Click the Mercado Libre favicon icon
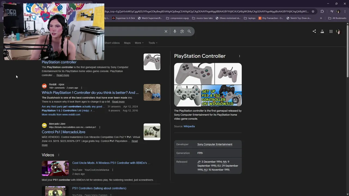Image resolution: width=349 pixels, height=196 pixels. [44, 125]
